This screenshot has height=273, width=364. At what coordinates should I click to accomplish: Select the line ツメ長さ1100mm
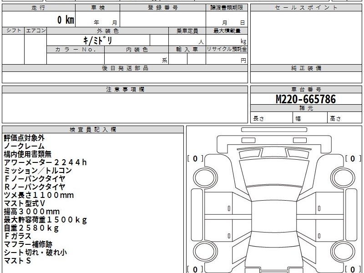(x=39, y=195)
